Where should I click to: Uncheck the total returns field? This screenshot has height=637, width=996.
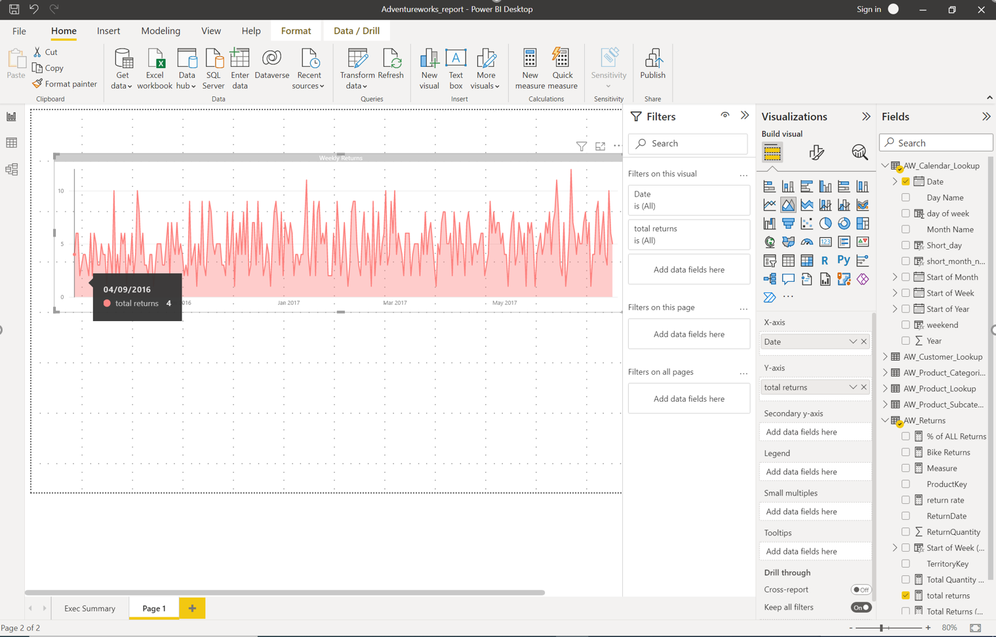tap(906, 595)
